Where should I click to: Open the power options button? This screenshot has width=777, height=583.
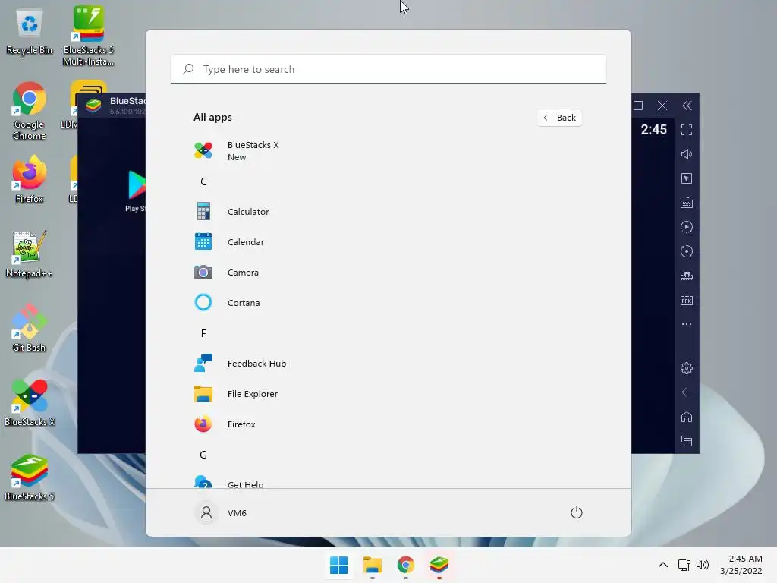pos(577,512)
